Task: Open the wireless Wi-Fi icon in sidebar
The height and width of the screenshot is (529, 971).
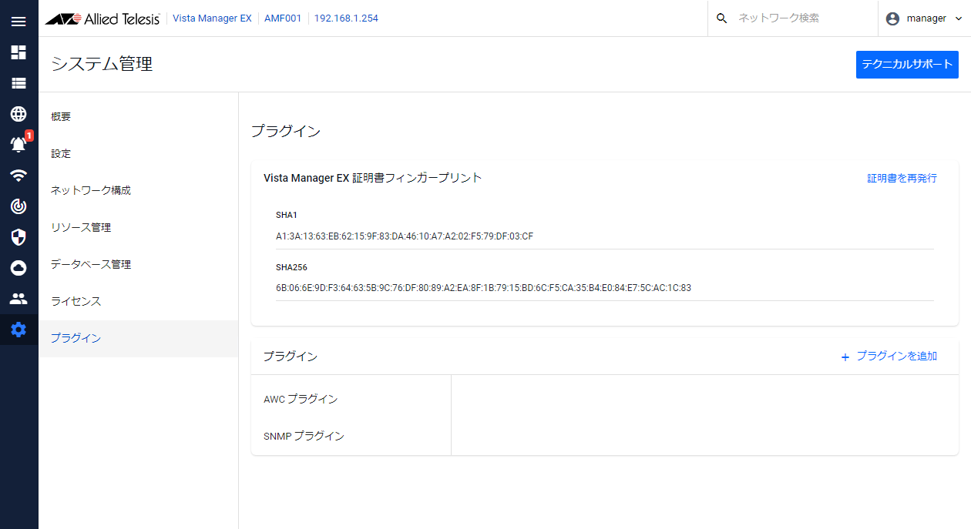Action: coord(18,176)
